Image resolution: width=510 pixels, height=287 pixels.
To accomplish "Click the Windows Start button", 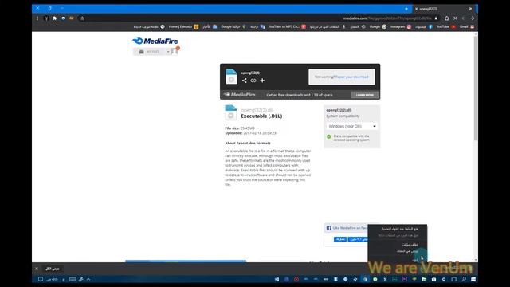I will click(473, 279).
